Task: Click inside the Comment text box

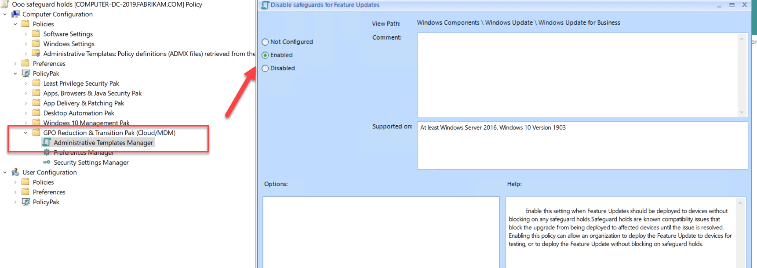Action: (577, 75)
